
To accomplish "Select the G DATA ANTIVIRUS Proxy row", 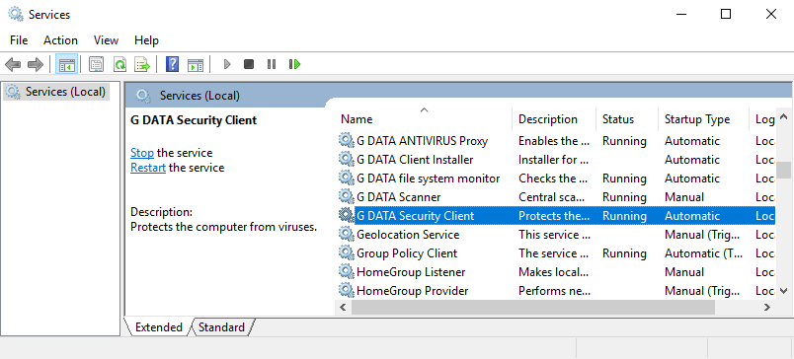I will [555, 141].
